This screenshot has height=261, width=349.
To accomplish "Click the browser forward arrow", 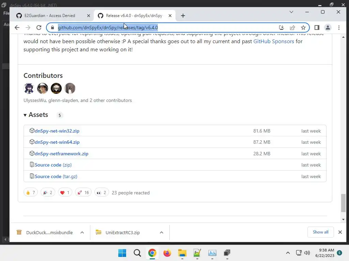I will (28, 28).
